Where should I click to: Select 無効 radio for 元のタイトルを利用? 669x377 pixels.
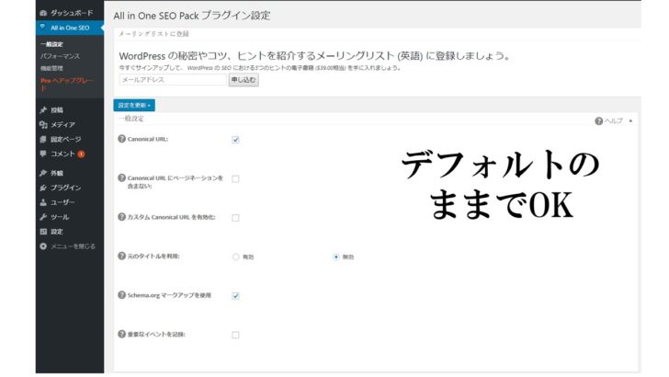335,257
